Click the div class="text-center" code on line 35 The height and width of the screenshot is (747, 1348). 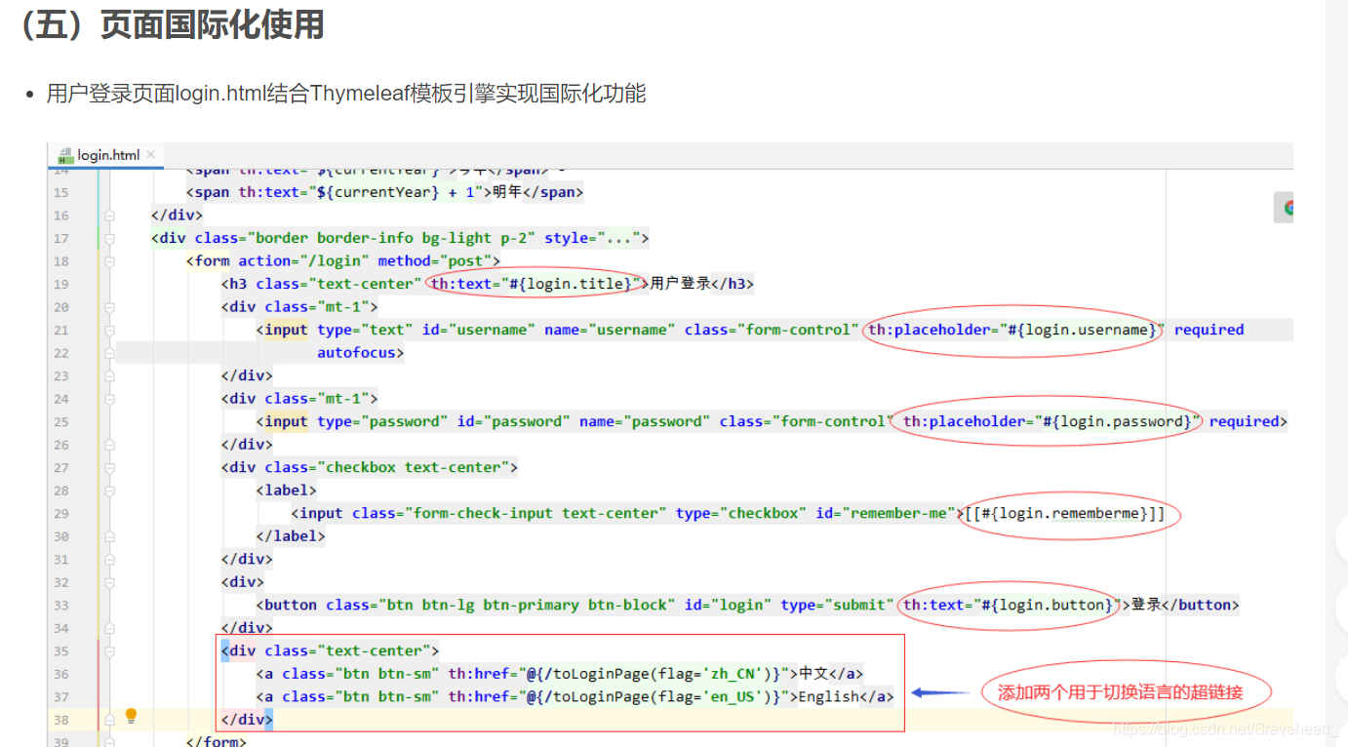pyautogui.click(x=331, y=650)
